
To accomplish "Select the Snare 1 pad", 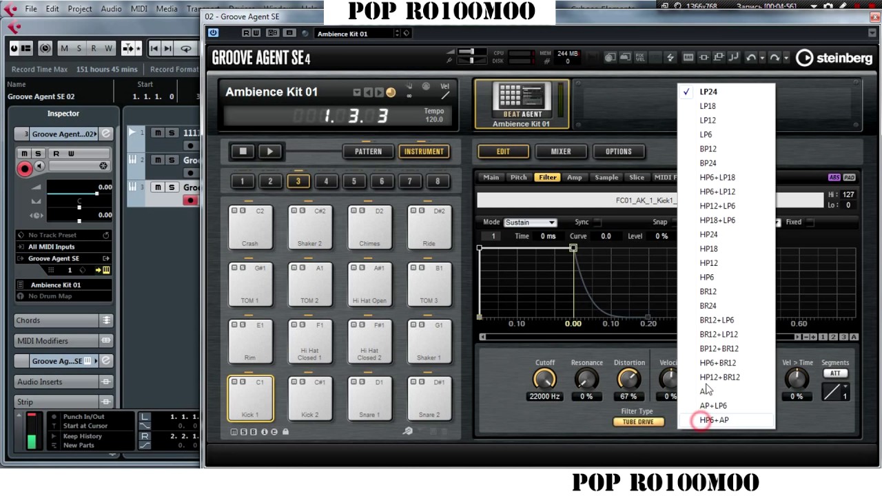I will (x=369, y=398).
